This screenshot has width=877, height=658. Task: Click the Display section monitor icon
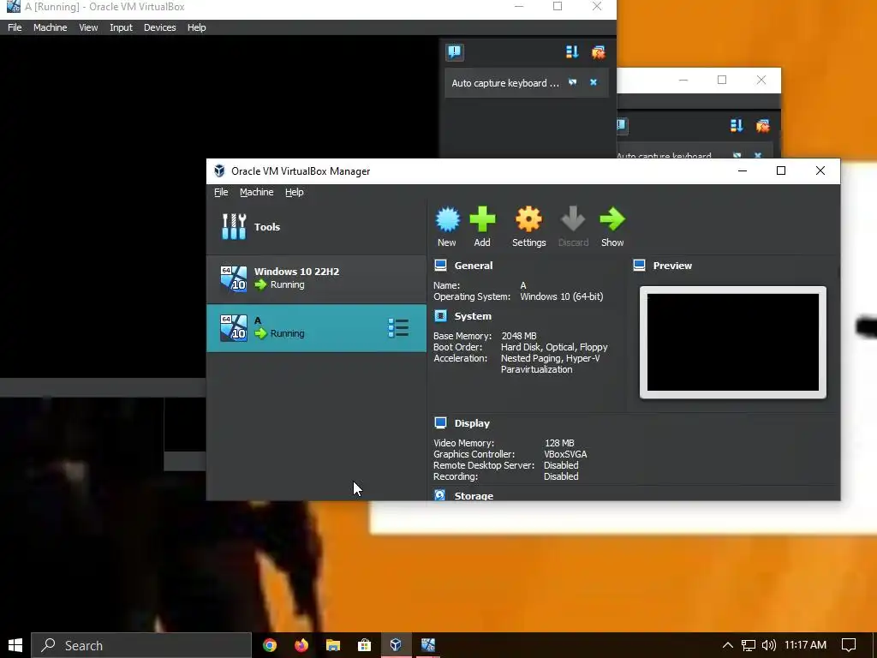pyautogui.click(x=441, y=423)
